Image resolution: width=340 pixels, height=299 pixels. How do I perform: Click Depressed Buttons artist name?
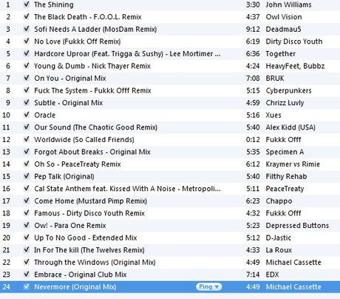coord(297,226)
